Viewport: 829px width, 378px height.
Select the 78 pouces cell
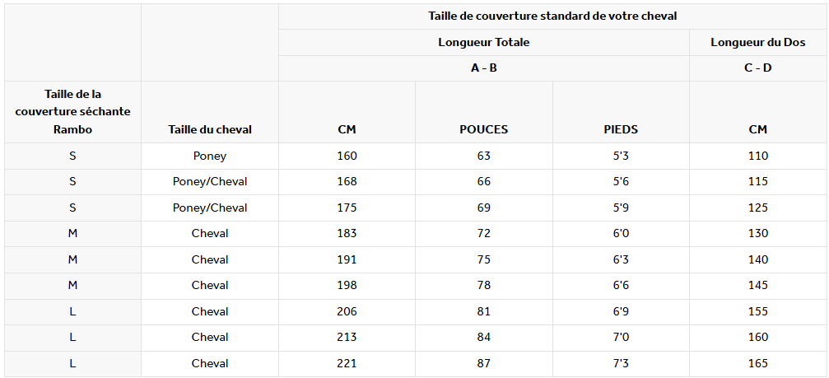[x=484, y=286]
